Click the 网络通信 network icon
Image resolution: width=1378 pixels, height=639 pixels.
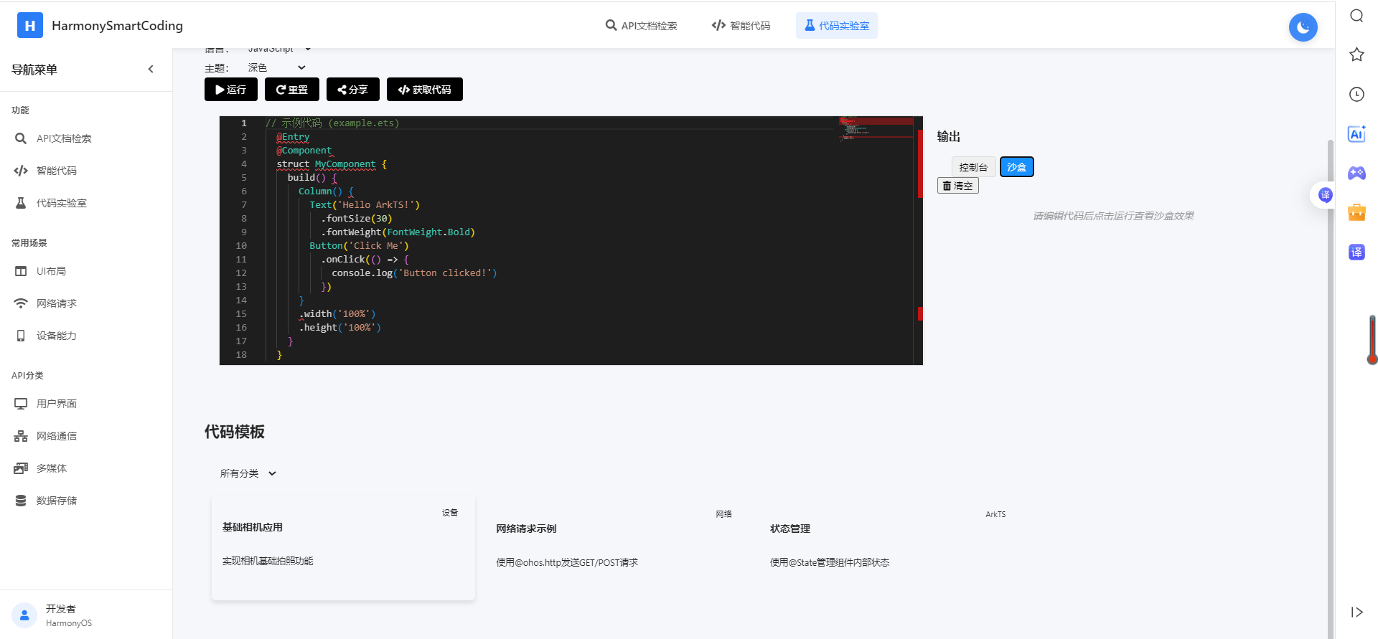21,436
